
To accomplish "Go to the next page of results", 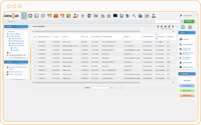I will [x=116, y=88].
